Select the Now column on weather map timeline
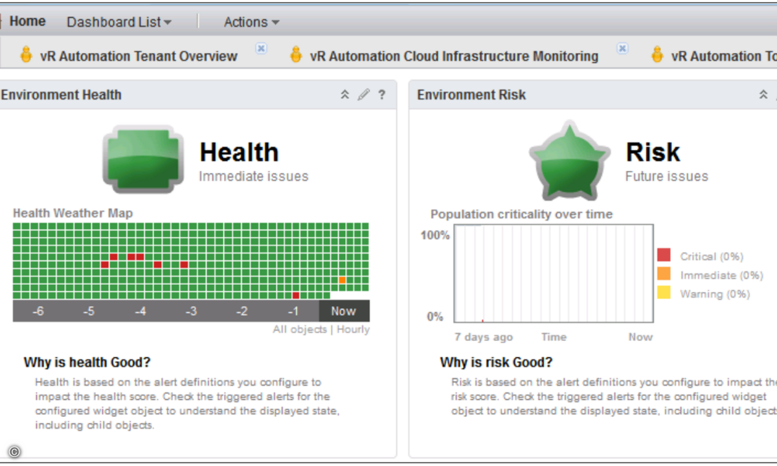 tap(344, 311)
